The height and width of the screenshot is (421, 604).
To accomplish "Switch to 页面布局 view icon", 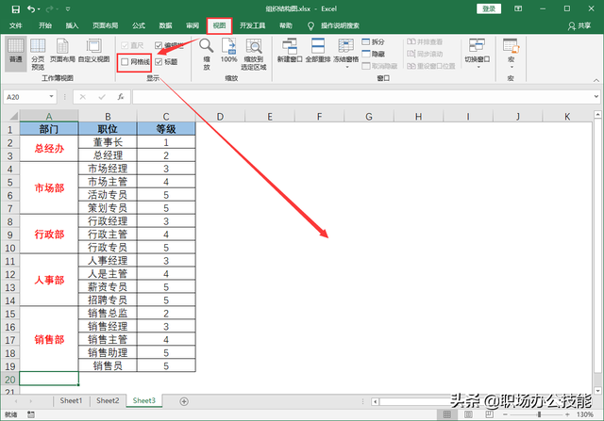I will point(62,51).
